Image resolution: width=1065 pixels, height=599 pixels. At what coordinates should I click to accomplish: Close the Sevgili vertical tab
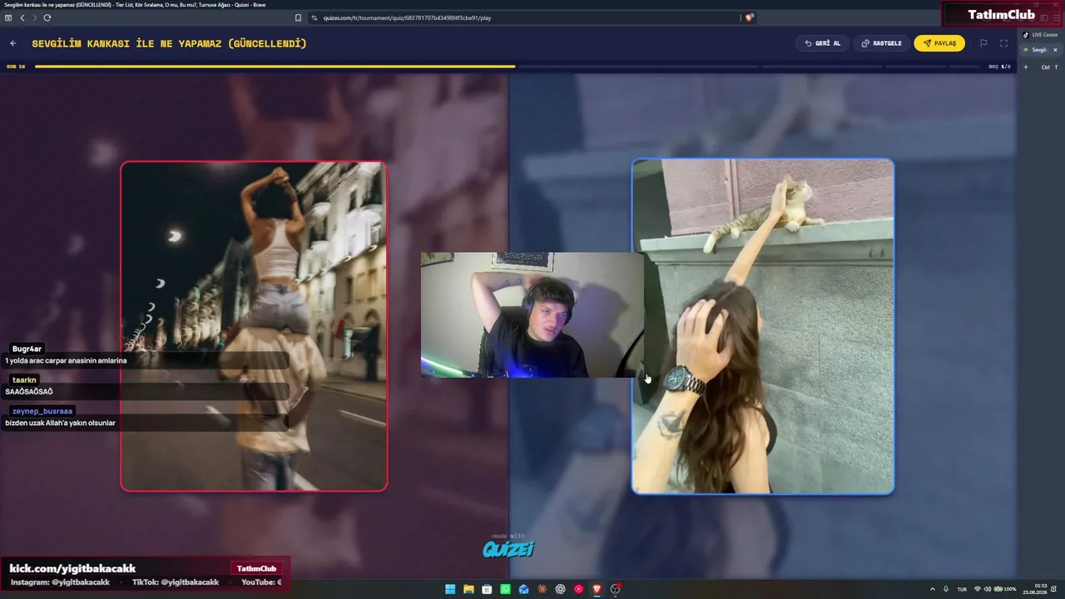click(x=1055, y=50)
